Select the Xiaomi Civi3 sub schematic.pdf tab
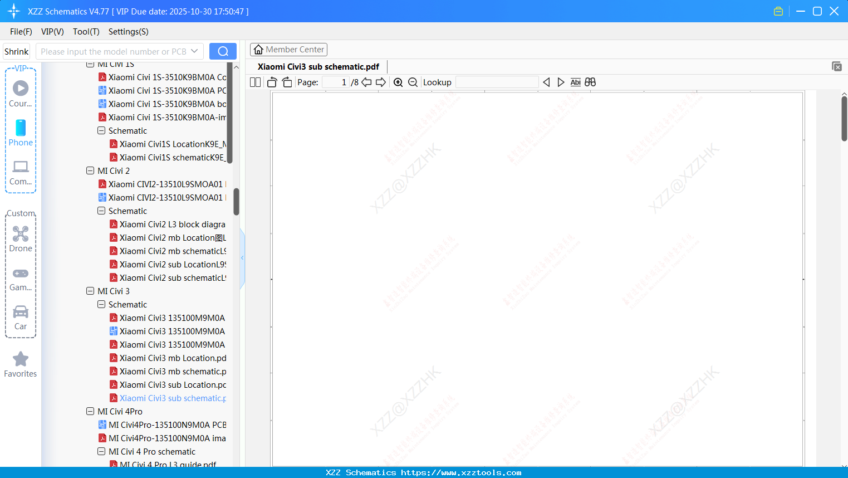This screenshot has width=848, height=478. (x=318, y=66)
